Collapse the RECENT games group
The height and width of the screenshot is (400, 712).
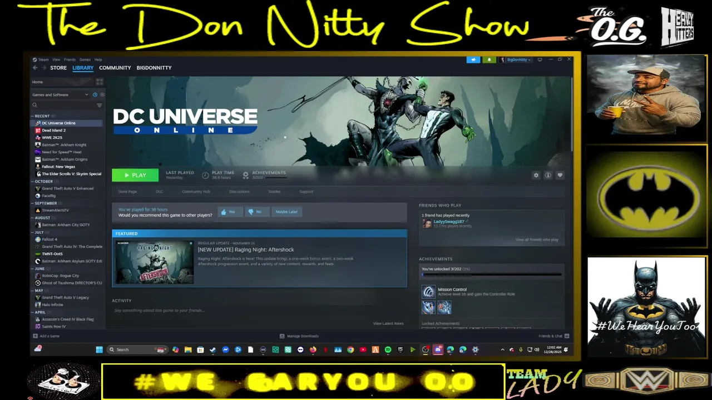(42, 116)
